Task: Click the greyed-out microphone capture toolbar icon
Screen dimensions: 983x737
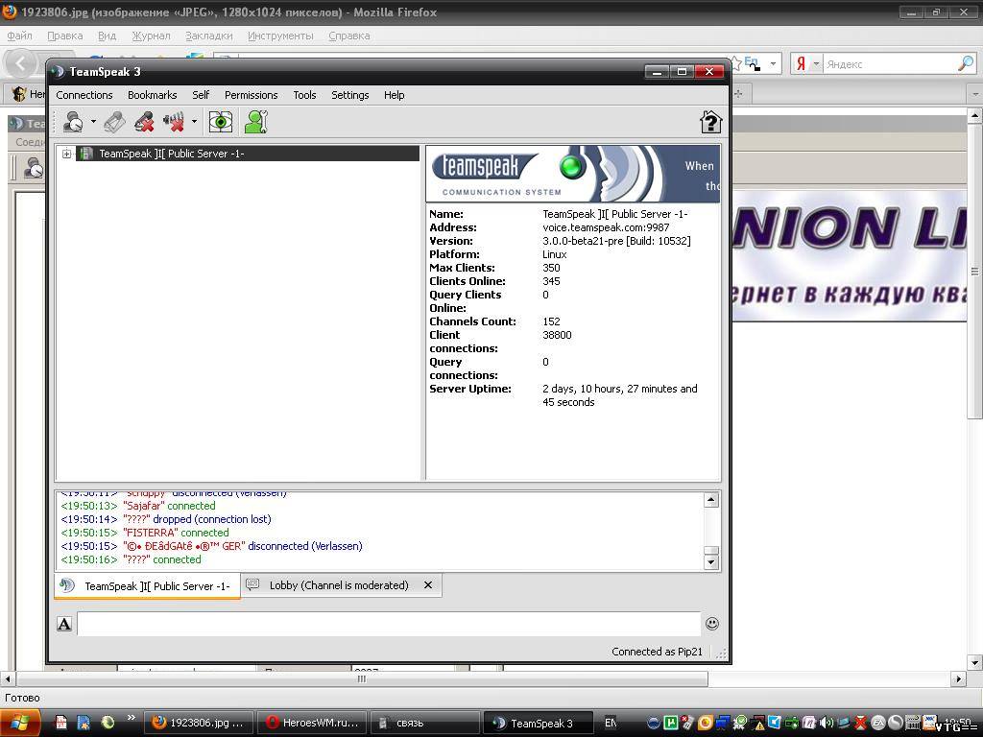Action: point(115,122)
